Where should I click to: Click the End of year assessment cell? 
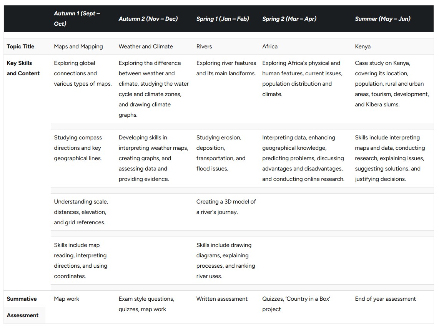pyautogui.click(x=385, y=299)
